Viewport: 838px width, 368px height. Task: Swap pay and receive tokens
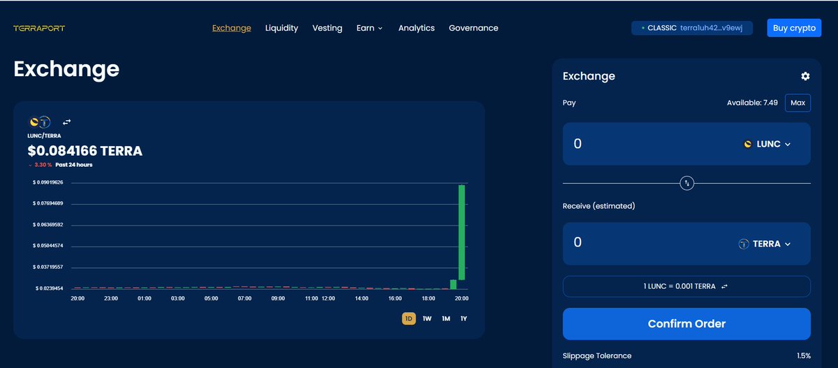pos(687,183)
